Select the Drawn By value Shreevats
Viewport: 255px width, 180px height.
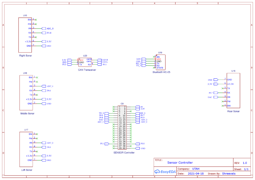(x=229, y=174)
